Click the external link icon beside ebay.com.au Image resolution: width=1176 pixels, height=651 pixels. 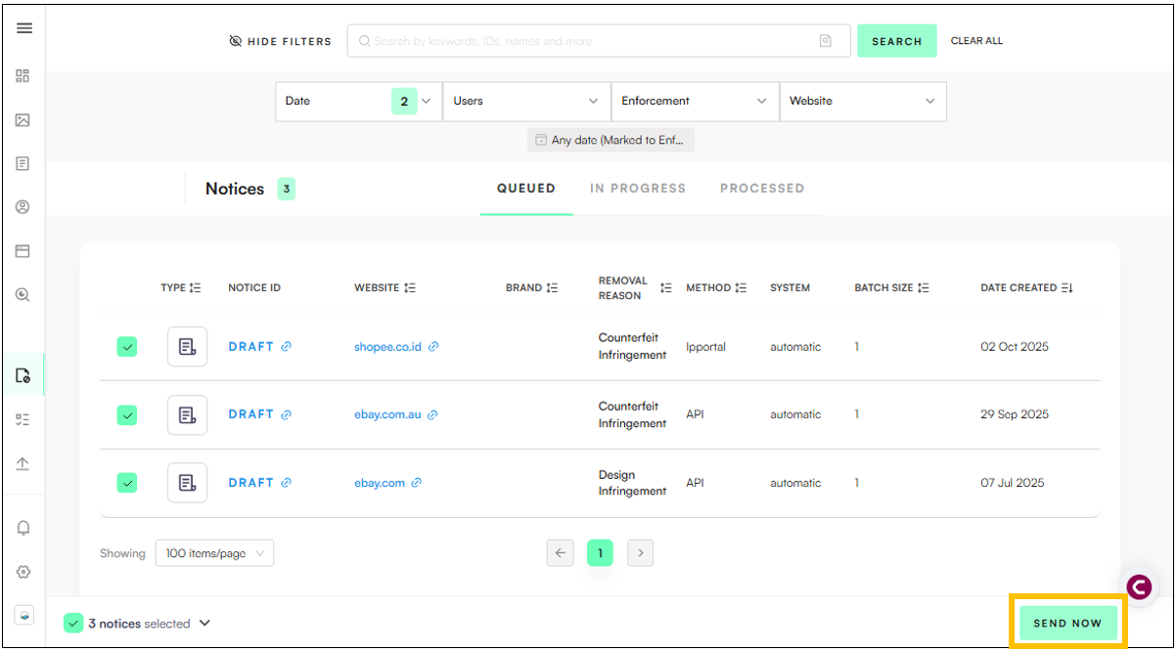[x=432, y=414]
